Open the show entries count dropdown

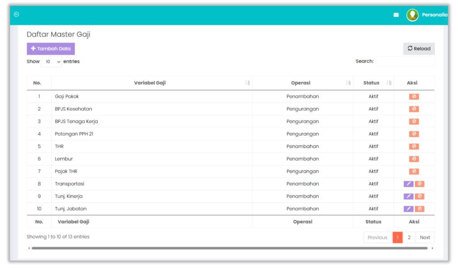pos(51,62)
